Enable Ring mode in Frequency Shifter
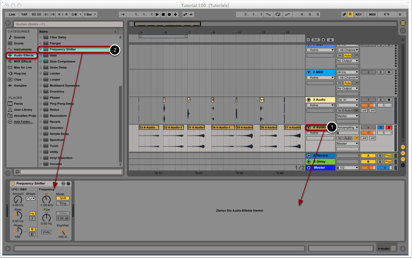This screenshot has height=258, width=412. coord(63,203)
